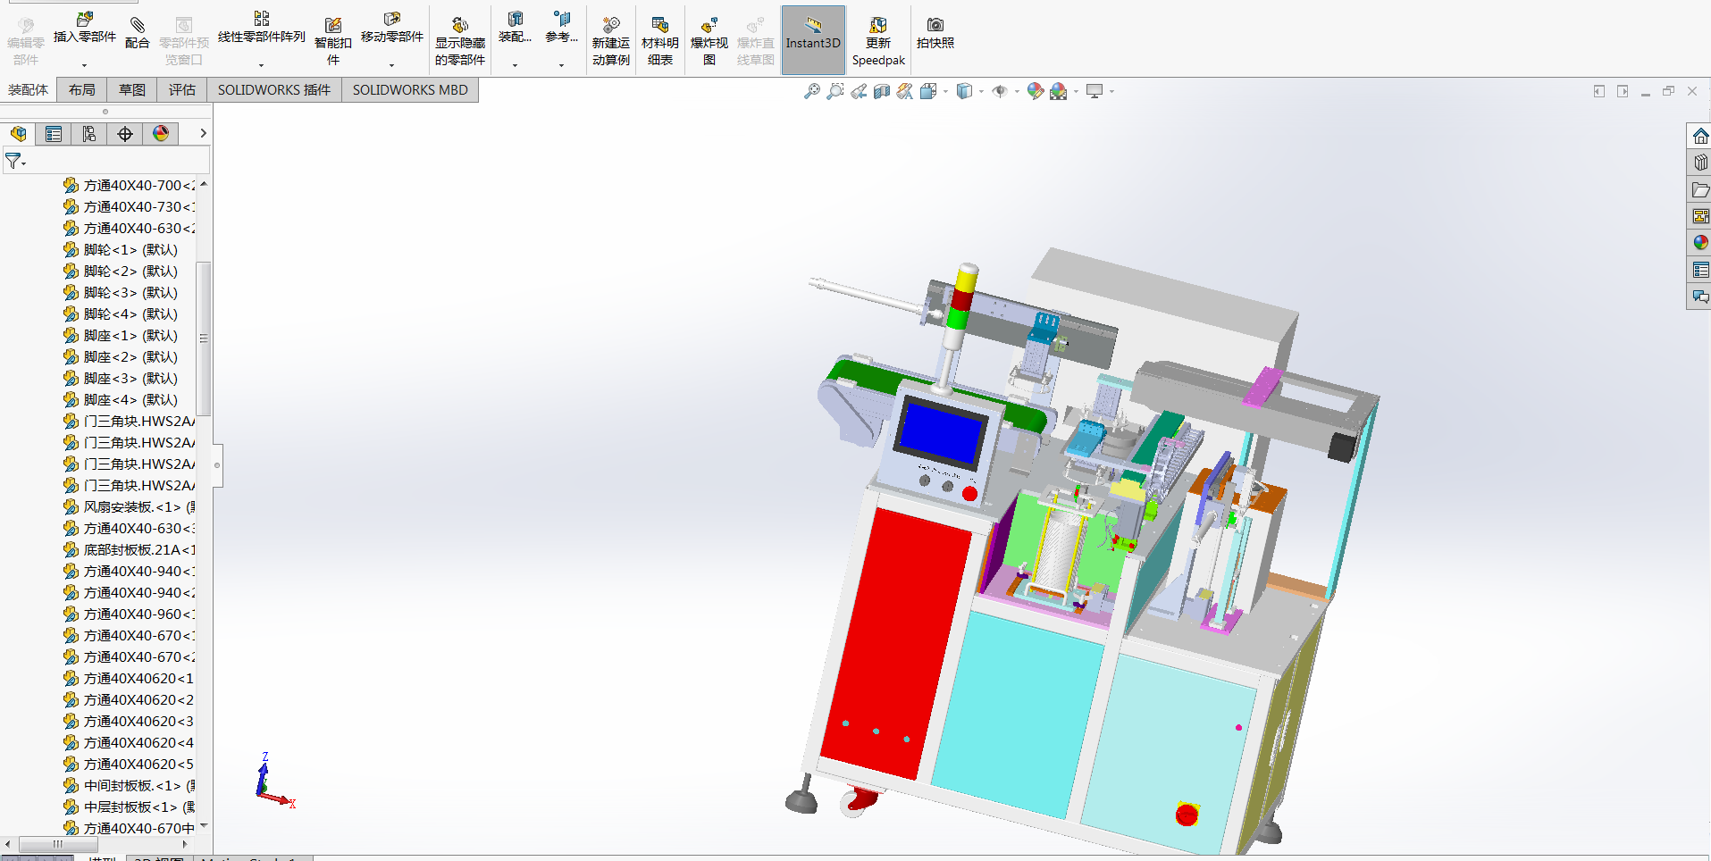
Task: Open the SOLIDWORKS MBD tab
Action: (x=410, y=90)
